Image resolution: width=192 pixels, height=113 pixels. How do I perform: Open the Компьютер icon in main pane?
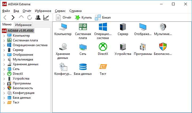(x=63, y=27)
